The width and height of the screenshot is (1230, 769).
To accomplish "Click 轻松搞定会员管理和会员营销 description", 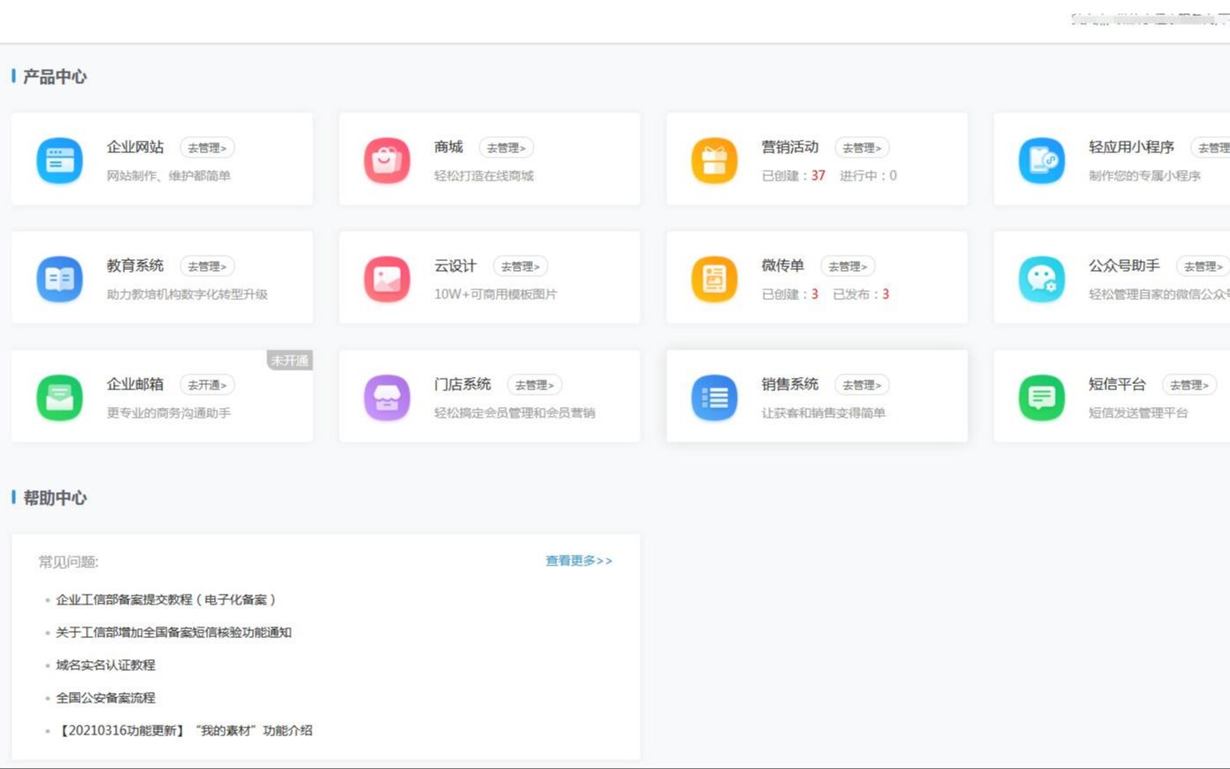I will (515, 413).
